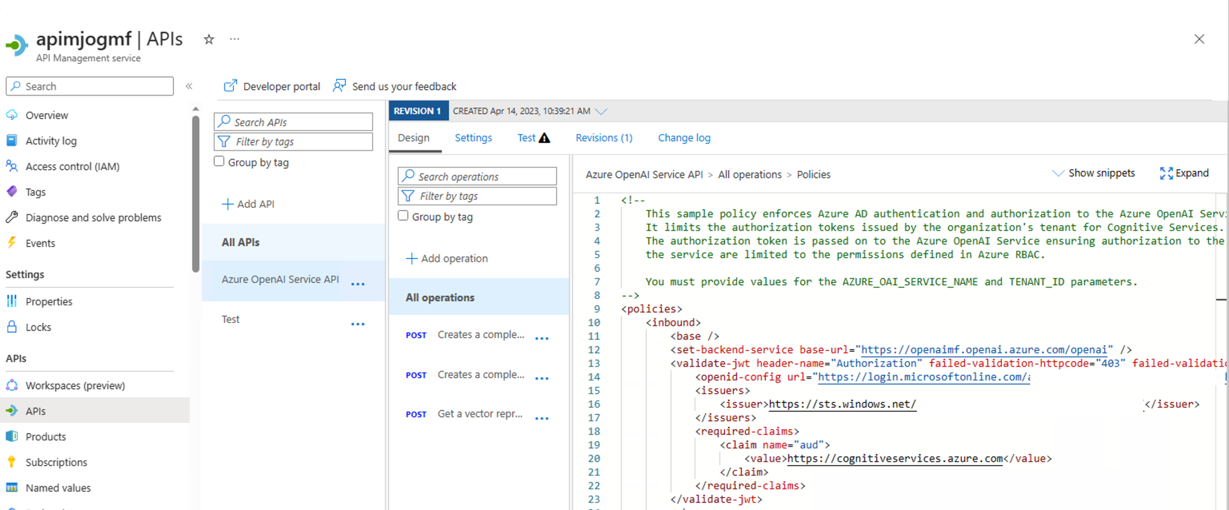The height and width of the screenshot is (510, 1229).
Task: Enable Group by tag under operations search
Action: pyautogui.click(x=403, y=216)
